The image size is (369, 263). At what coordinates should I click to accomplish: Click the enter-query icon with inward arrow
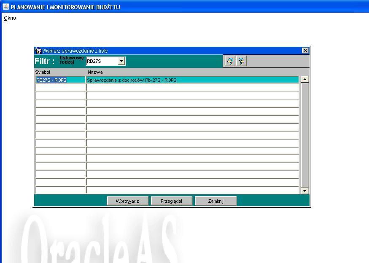coord(230,61)
